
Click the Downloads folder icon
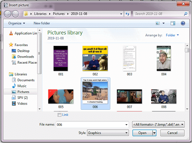14,57
